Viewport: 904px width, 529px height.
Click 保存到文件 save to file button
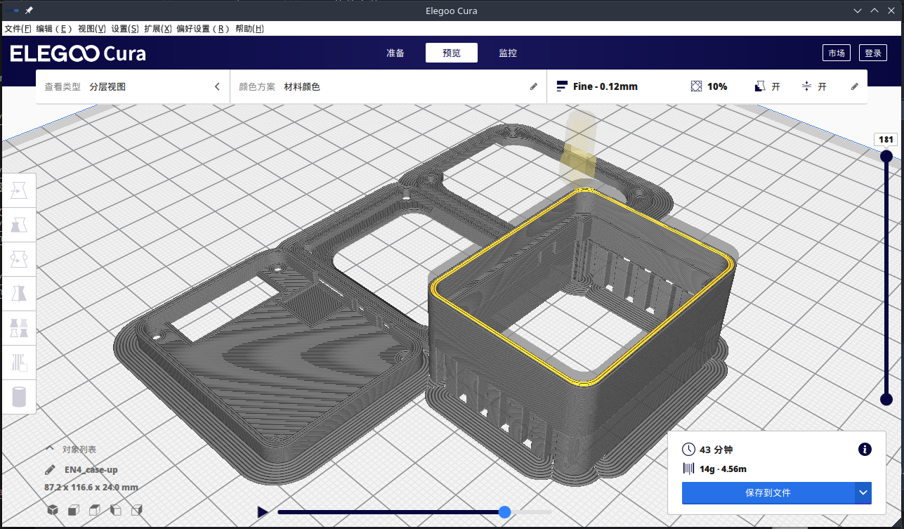coord(768,492)
